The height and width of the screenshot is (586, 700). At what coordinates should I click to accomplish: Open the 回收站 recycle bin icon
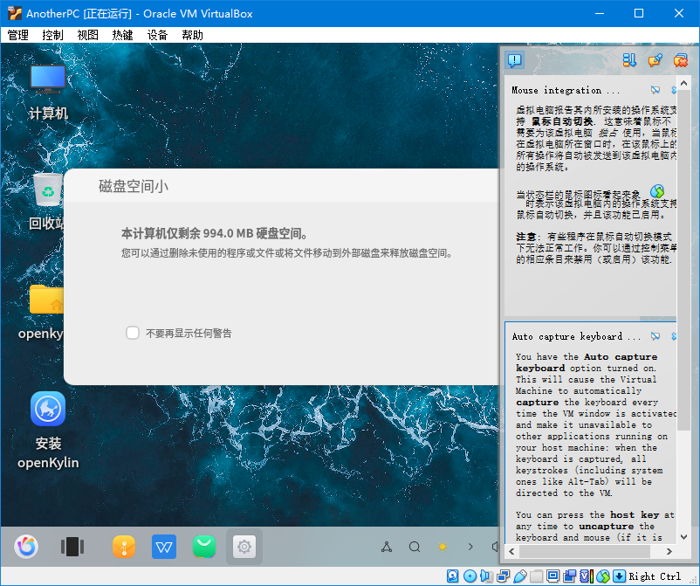point(46,202)
